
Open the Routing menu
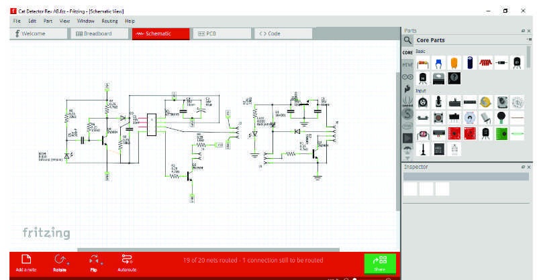click(109, 21)
